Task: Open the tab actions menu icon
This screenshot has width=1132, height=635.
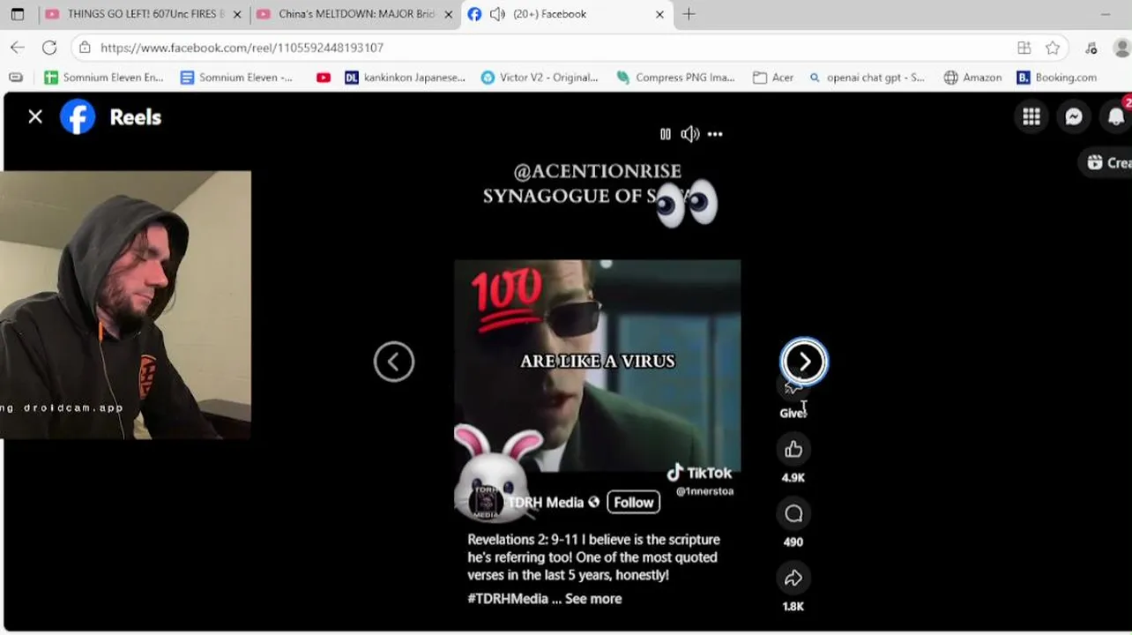Action: (x=18, y=14)
